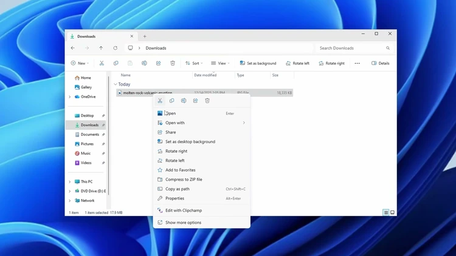Click the Cut icon in the context menu
Screen dimensions: 456x256
(160, 101)
